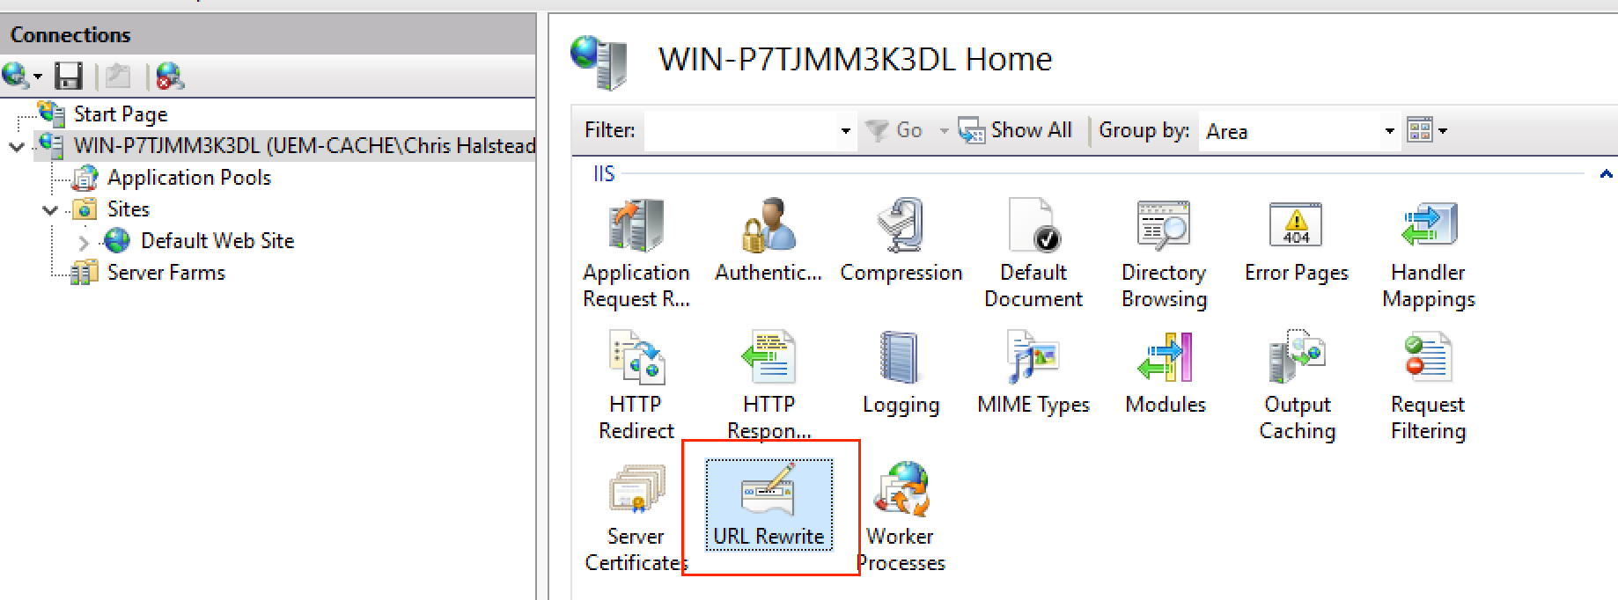Viewport: 1618px width, 600px height.
Task: Click inside the Filter text field
Action: coord(740,131)
